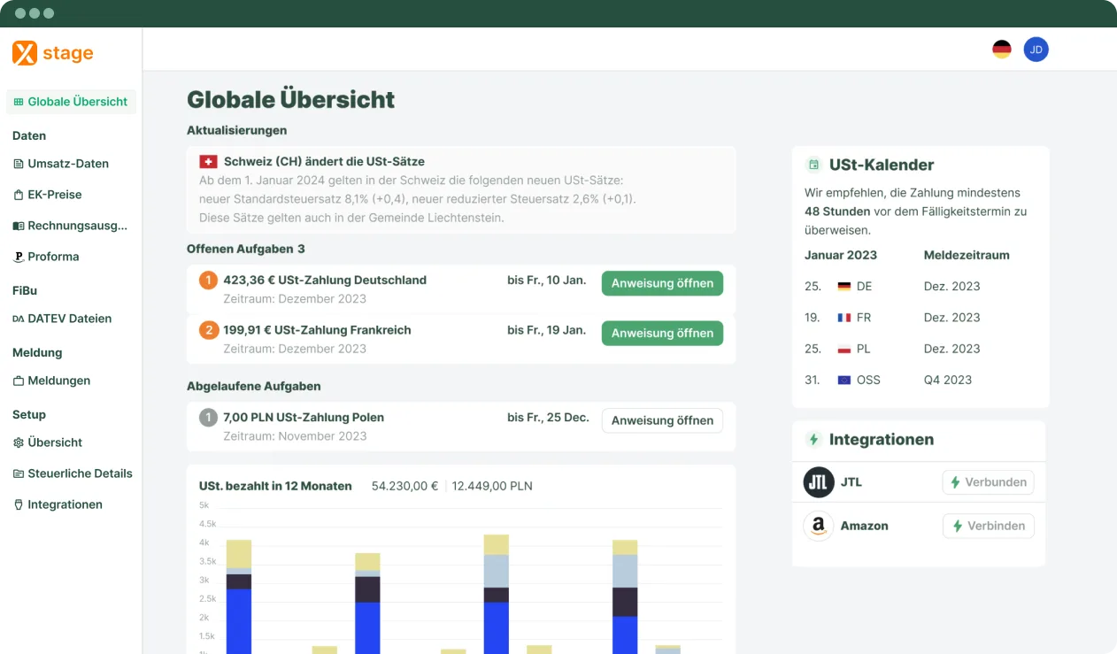The height and width of the screenshot is (654, 1117).
Task: Click the Integrationen lightning icon
Action: pyautogui.click(x=813, y=439)
